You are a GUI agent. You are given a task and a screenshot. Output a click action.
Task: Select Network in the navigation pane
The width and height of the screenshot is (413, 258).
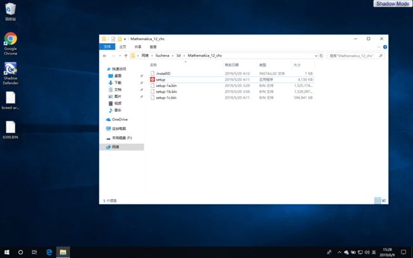pos(122,147)
